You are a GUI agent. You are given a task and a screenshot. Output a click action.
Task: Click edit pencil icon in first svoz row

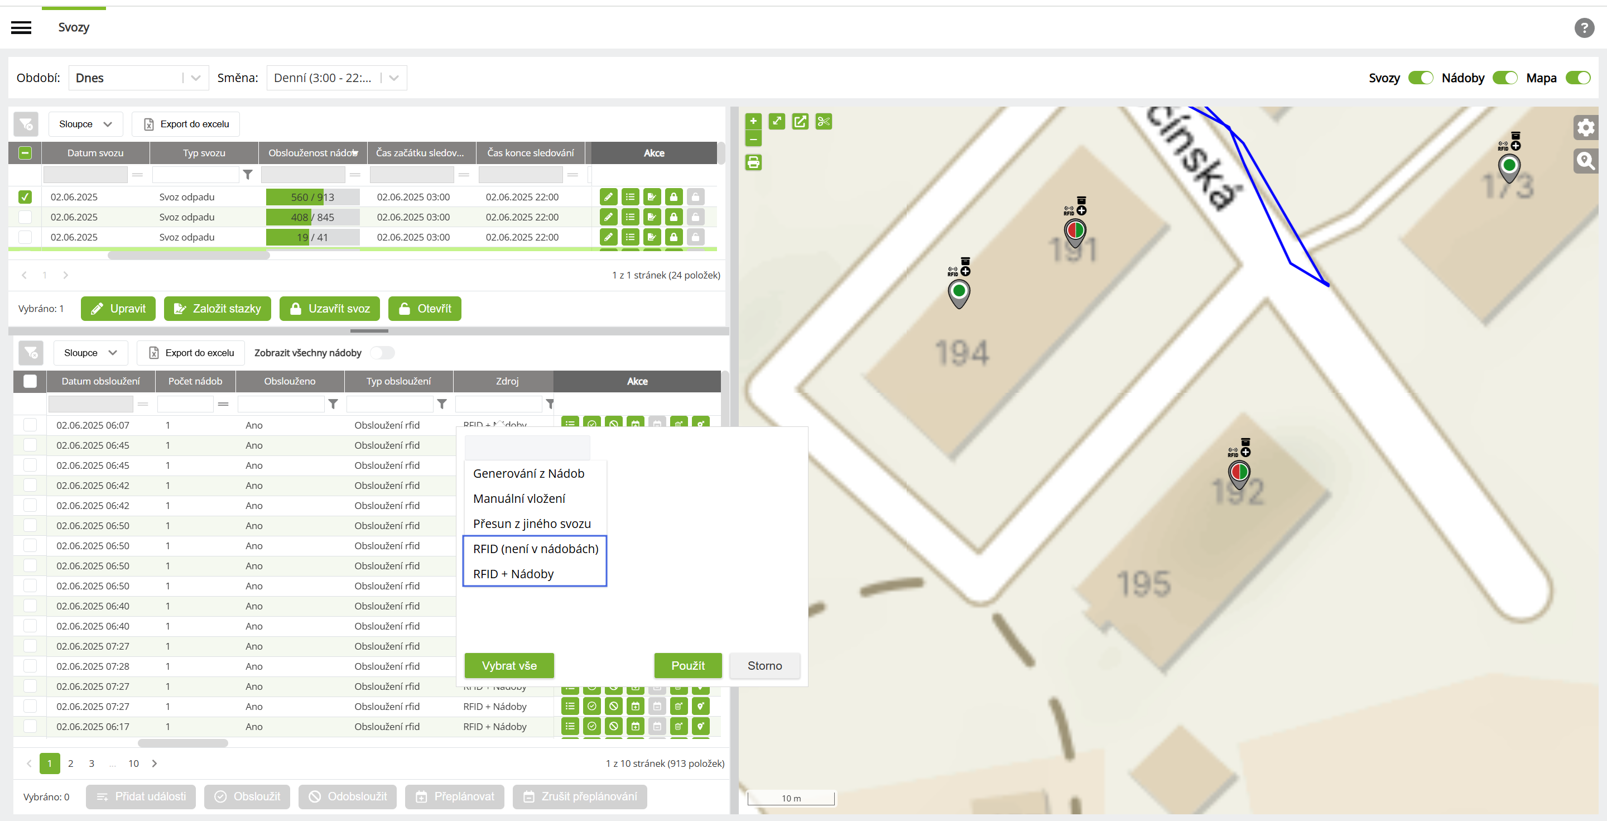608,197
